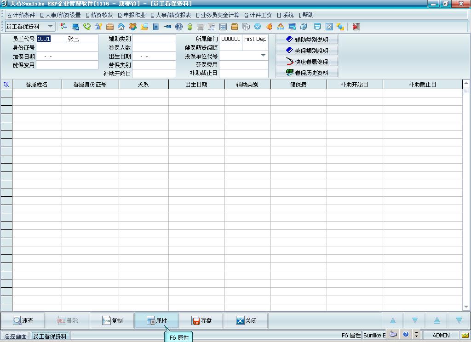This screenshot has height=342, width=471.
Task: Open the G 计件工资 menu
Action: coord(258,15)
